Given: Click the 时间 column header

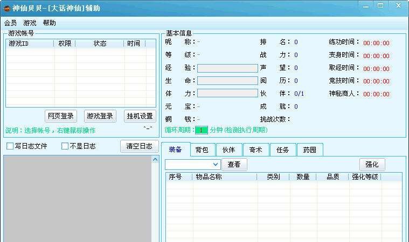Looking at the screenshot, I should (135, 44).
